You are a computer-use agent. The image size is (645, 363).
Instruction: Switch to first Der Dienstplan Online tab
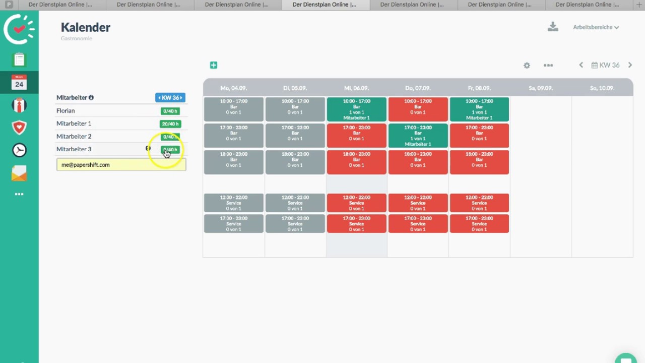(x=60, y=5)
